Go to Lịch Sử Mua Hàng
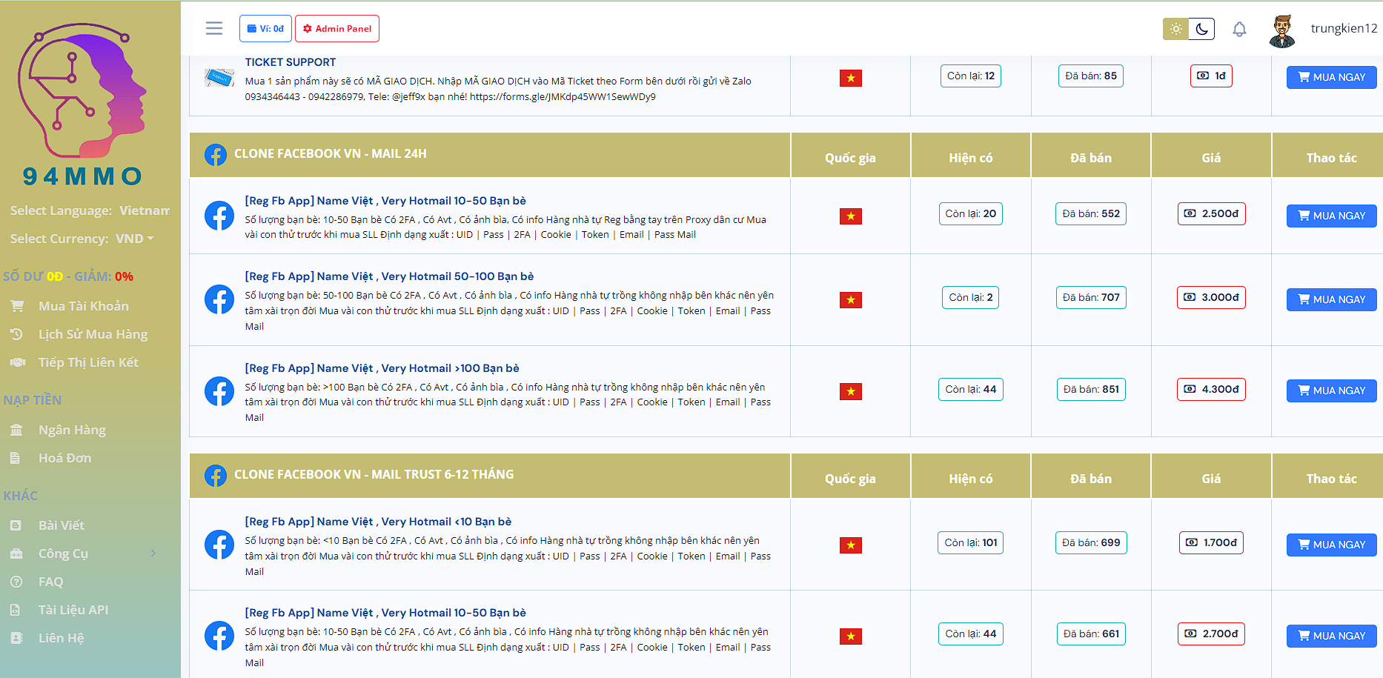The height and width of the screenshot is (678, 1383). tap(93, 334)
